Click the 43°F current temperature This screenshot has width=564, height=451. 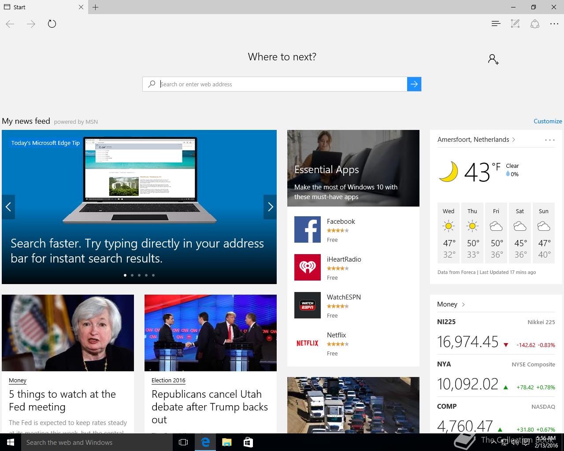click(482, 172)
